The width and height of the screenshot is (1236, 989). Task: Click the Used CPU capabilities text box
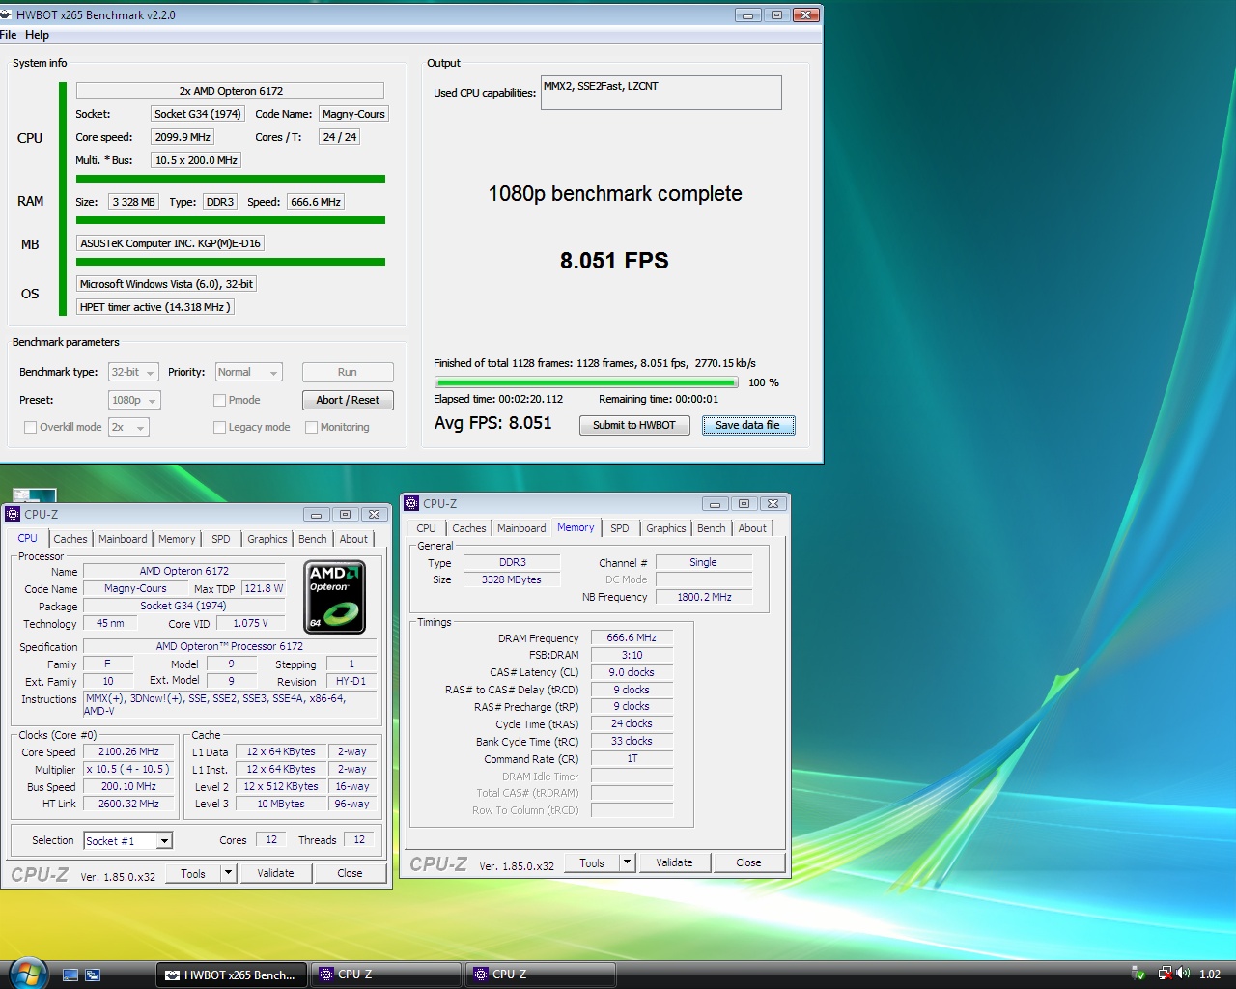point(660,93)
